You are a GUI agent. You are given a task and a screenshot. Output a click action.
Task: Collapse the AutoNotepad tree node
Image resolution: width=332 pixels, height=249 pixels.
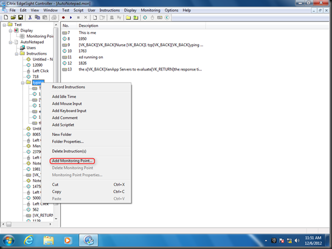click(x=10, y=43)
